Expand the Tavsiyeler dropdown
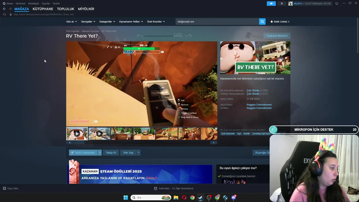Image resolution: width=359 pixels, height=202 pixels. 88,22
